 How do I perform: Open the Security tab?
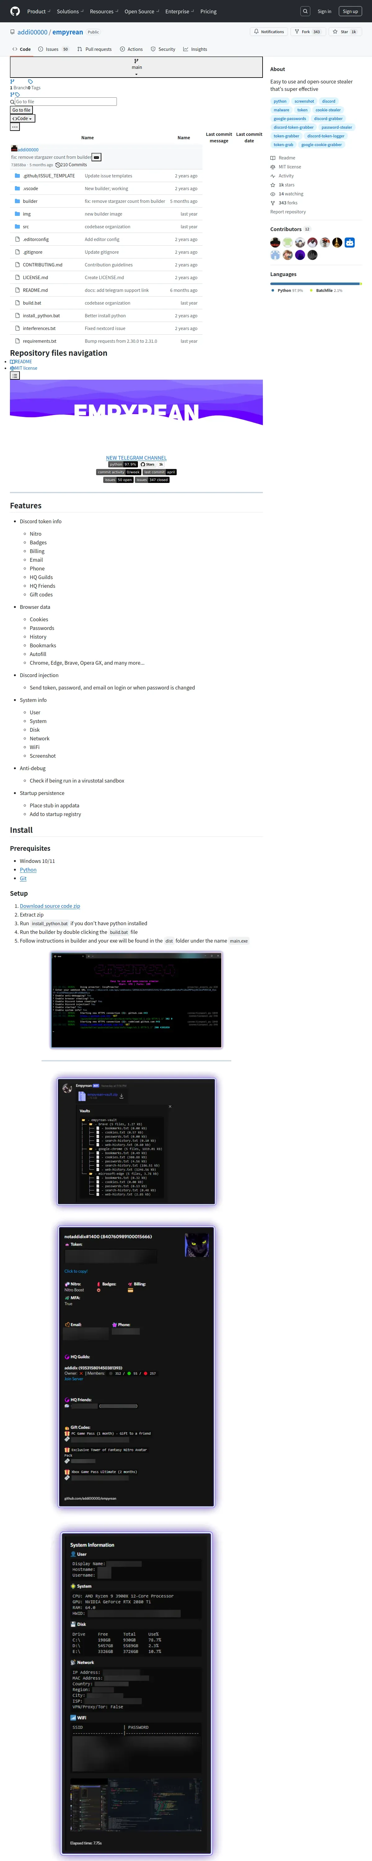tap(163, 49)
